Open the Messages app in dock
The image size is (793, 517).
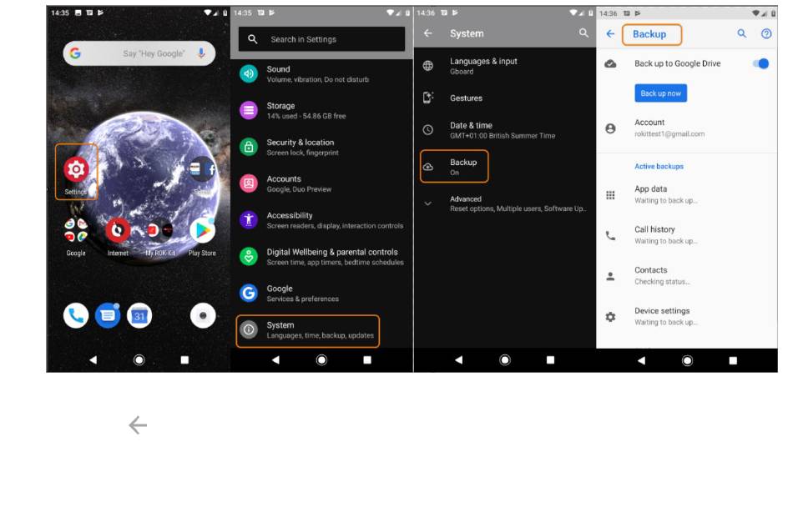tap(108, 316)
